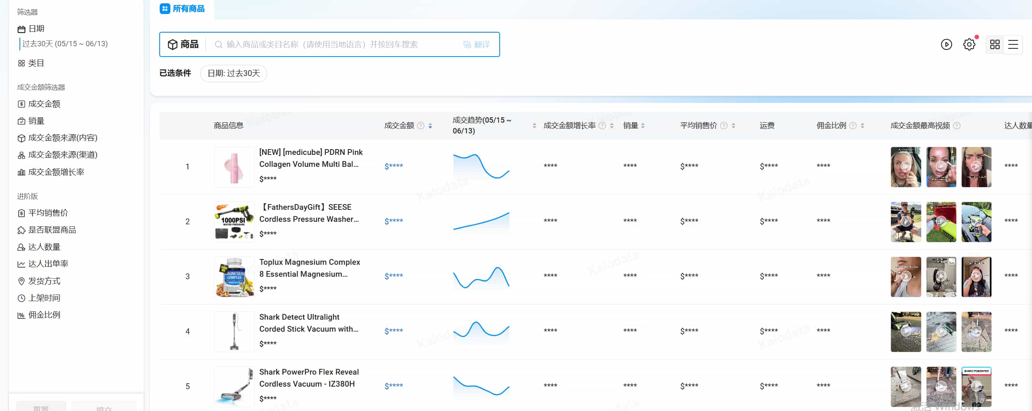1032x411 pixels.
Task: Open the 类目 category filter
Action: pyautogui.click(x=31, y=63)
